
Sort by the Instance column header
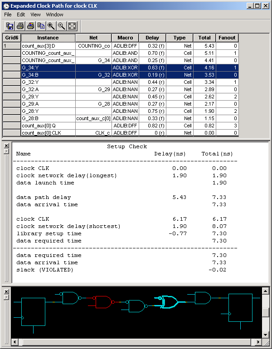48,38
